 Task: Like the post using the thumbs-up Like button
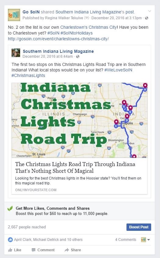(x=15, y=250)
